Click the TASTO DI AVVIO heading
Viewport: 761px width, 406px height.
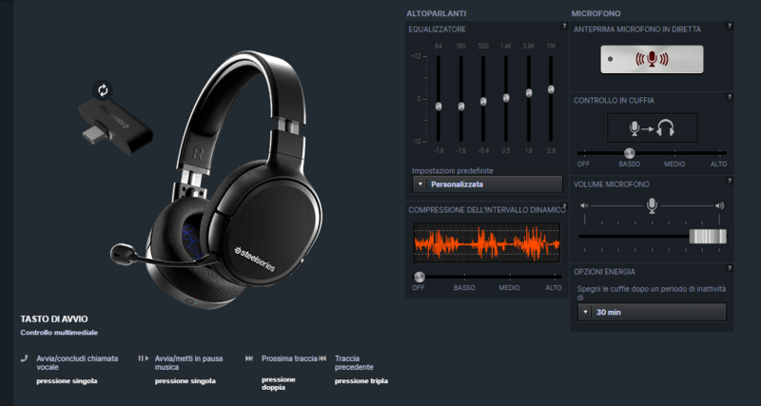point(54,319)
